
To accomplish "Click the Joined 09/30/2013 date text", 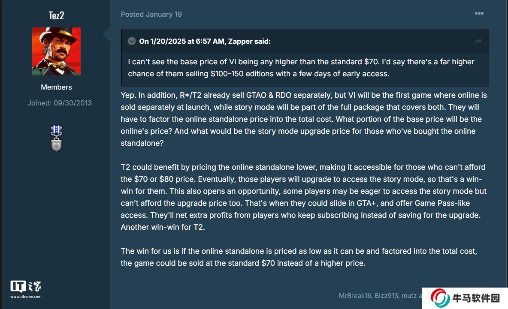I will coord(60,103).
